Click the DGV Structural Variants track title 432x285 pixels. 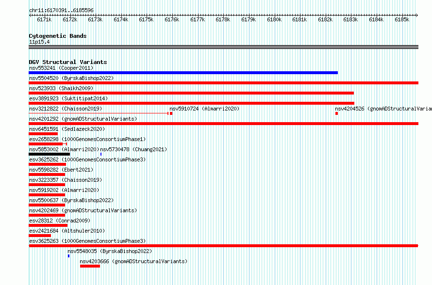68,62
